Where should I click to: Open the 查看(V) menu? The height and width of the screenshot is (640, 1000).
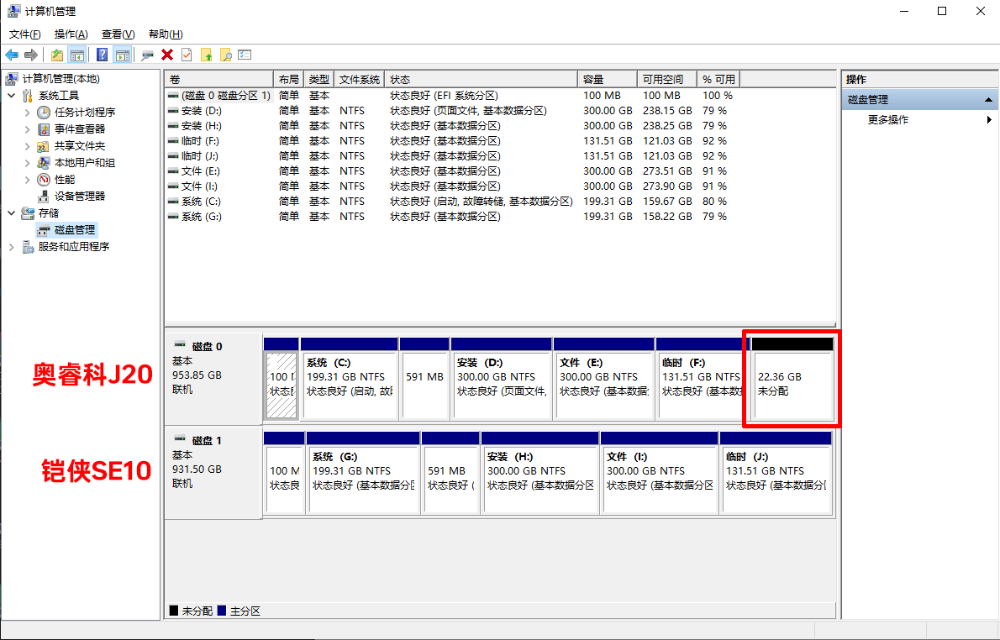(118, 34)
